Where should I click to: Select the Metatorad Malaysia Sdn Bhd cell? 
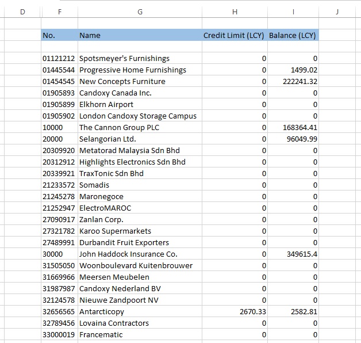click(x=140, y=151)
